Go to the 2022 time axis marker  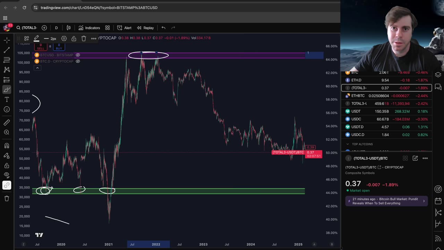pyautogui.click(x=156, y=244)
